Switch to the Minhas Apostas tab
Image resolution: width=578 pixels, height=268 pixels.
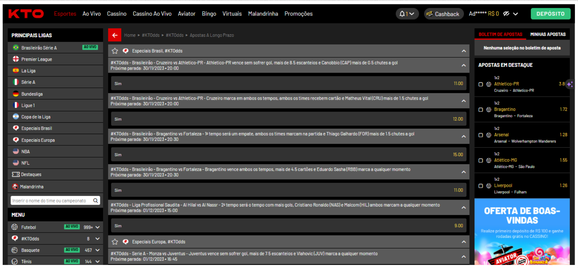[x=548, y=34]
